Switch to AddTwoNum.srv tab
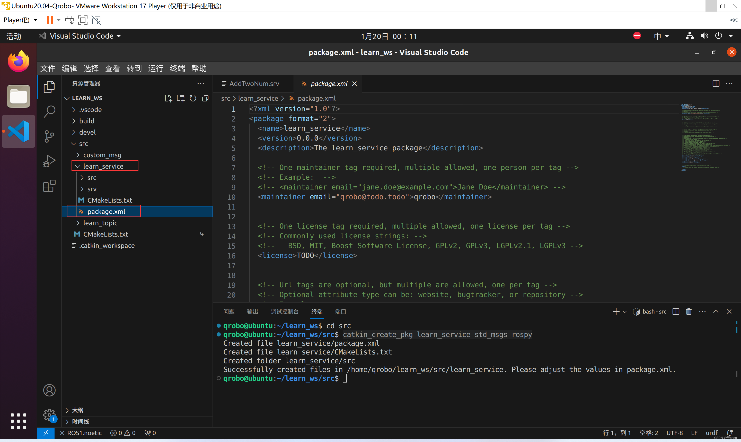Image resolution: width=741 pixels, height=442 pixels. point(253,84)
